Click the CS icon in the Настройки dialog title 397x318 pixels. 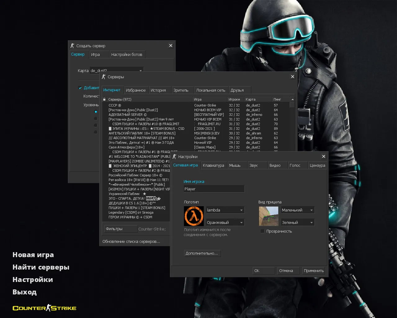175,157
